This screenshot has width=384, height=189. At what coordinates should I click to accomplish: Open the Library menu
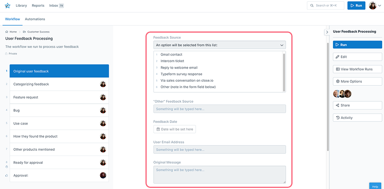[21, 6]
